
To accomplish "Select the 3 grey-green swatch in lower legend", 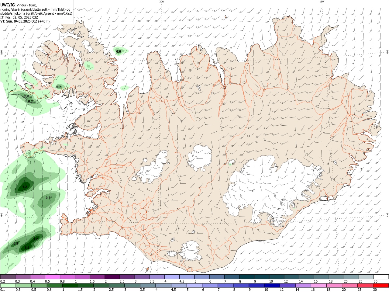I will point(132,286).
